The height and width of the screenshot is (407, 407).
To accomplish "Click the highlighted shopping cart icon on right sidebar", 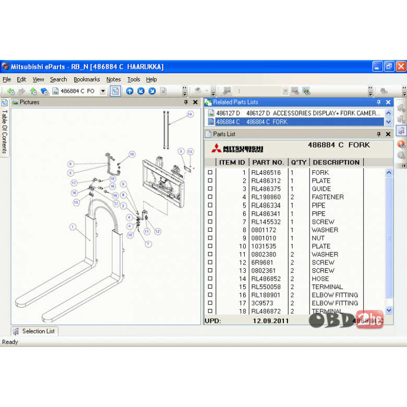I will (x=401, y=130).
